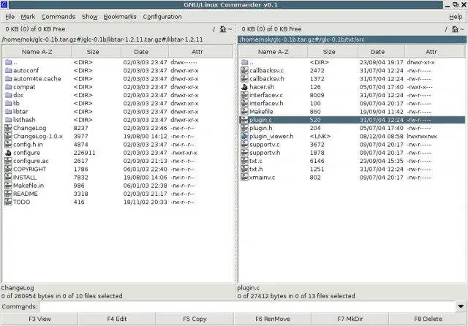The width and height of the screenshot is (468, 326).
Task: Expand the command line history dropdown
Action: point(461,306)
